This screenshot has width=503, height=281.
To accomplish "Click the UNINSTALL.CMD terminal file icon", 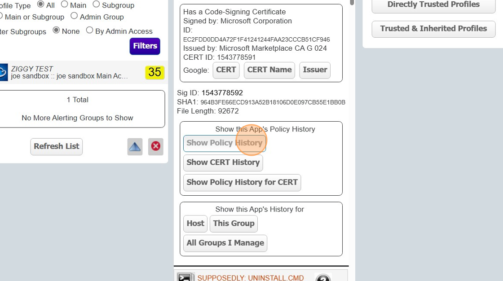I will (x=185, y=277).
